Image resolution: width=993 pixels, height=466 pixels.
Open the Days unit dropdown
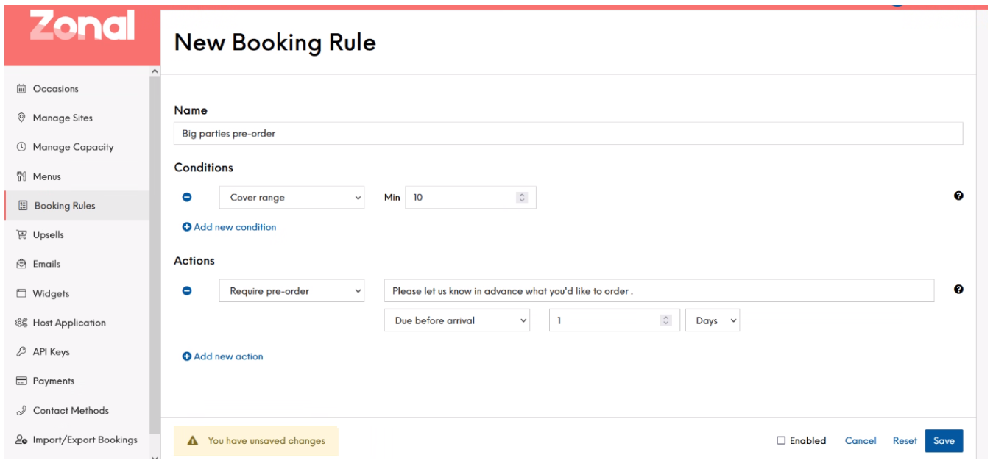713,320
